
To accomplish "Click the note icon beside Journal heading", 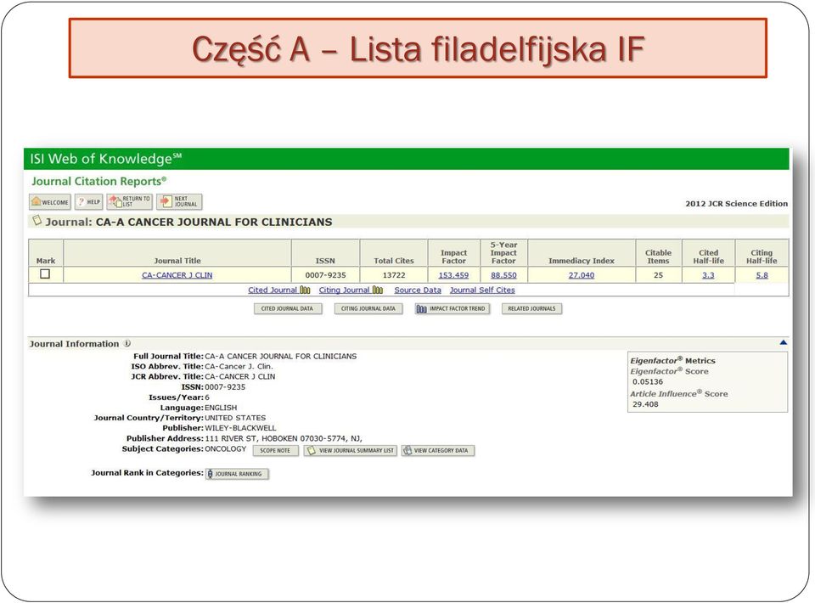I will click(37, 221).
